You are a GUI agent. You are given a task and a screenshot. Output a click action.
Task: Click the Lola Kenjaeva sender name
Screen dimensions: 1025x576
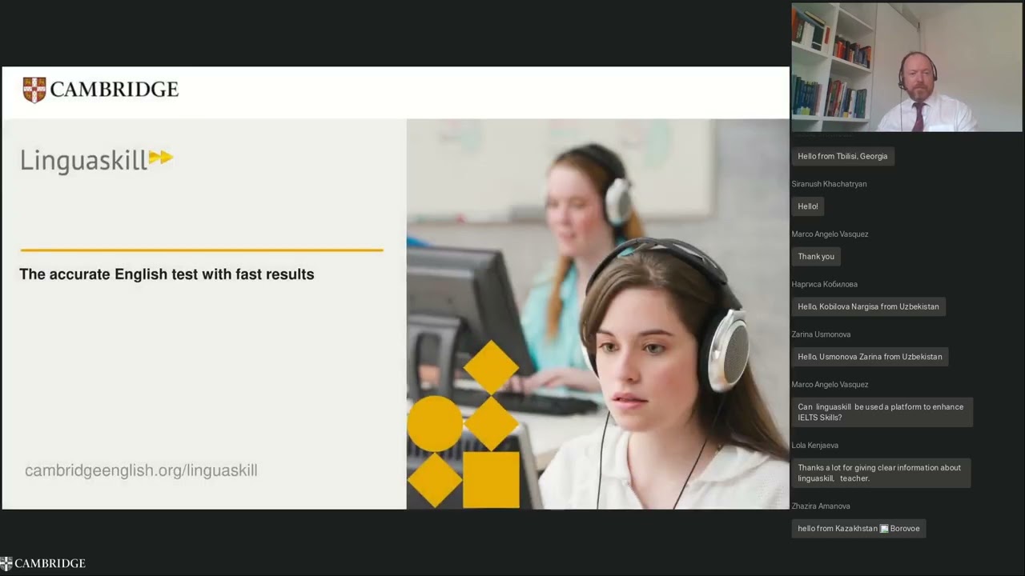pos(815,446)
